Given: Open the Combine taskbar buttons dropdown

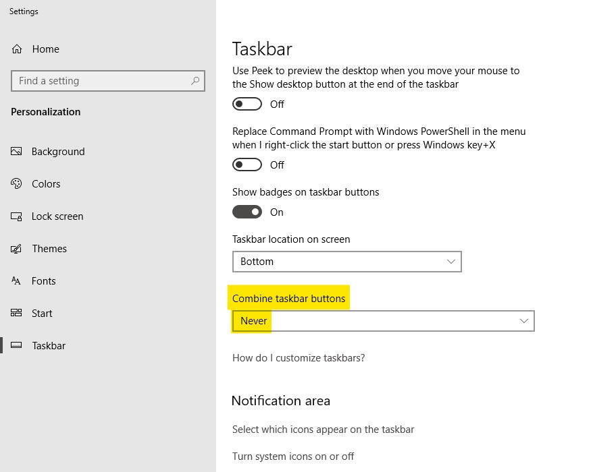Looking at the screenshot, I should (383, 321).
